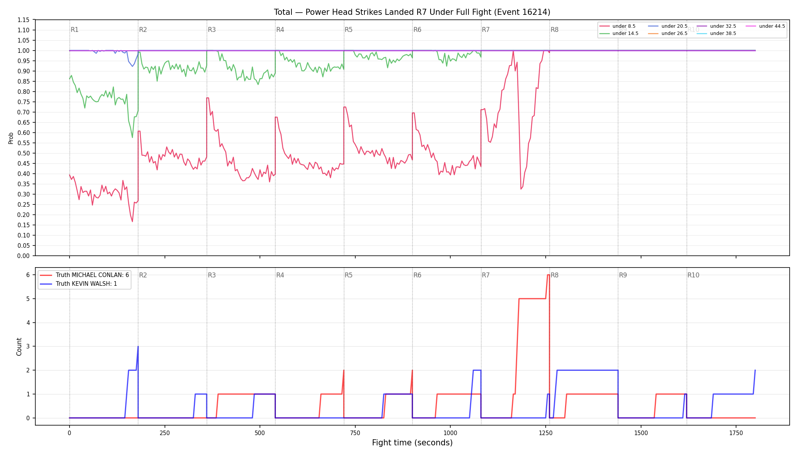
Task: Click the 500 tick on the time axis
Action: click(260, 433)
